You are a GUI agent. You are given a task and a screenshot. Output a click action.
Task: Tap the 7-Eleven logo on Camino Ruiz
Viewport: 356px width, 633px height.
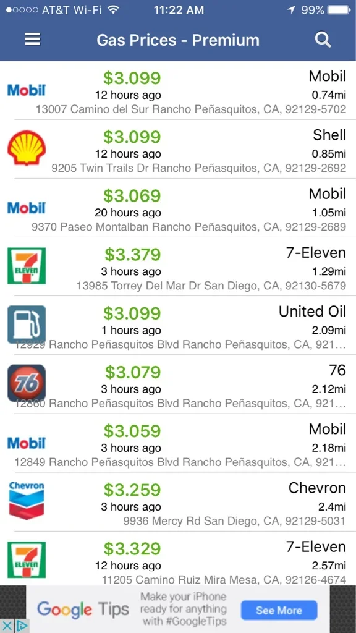tap(27, 560)
